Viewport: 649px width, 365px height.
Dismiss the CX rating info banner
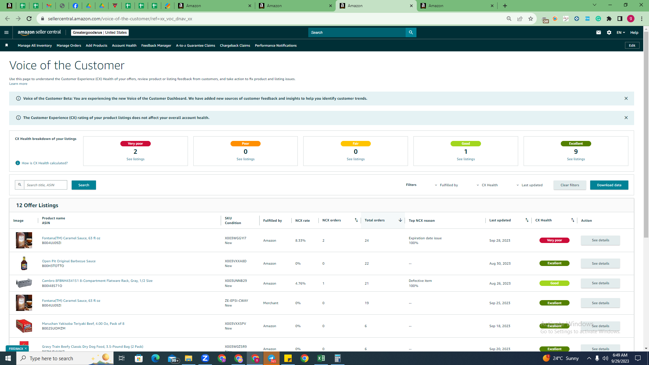(626, 118)
